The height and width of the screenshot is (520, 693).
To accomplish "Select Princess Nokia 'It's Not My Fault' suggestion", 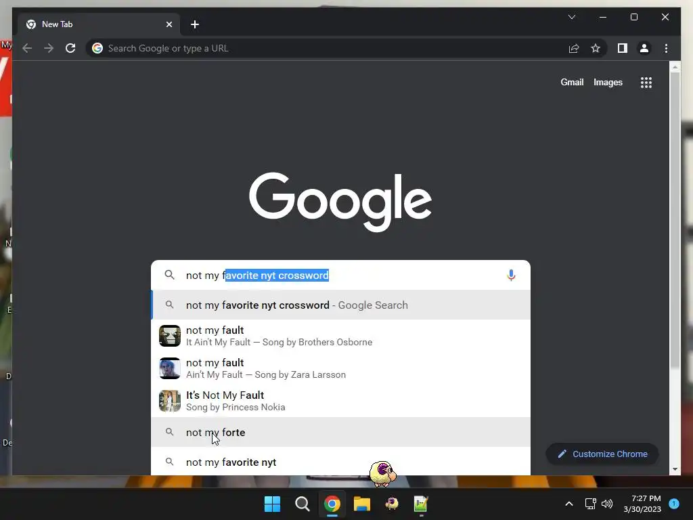I will click(340, 401).
